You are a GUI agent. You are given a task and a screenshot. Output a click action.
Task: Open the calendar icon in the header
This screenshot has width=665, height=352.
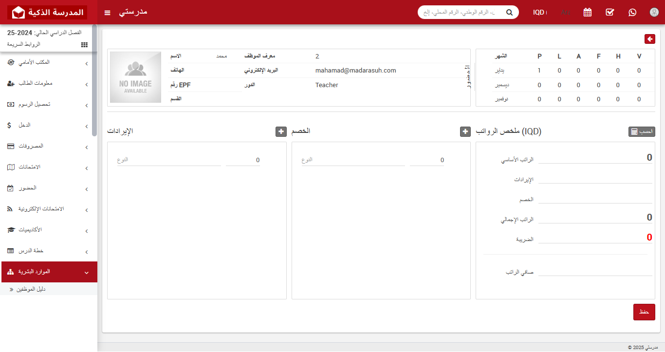587,12
